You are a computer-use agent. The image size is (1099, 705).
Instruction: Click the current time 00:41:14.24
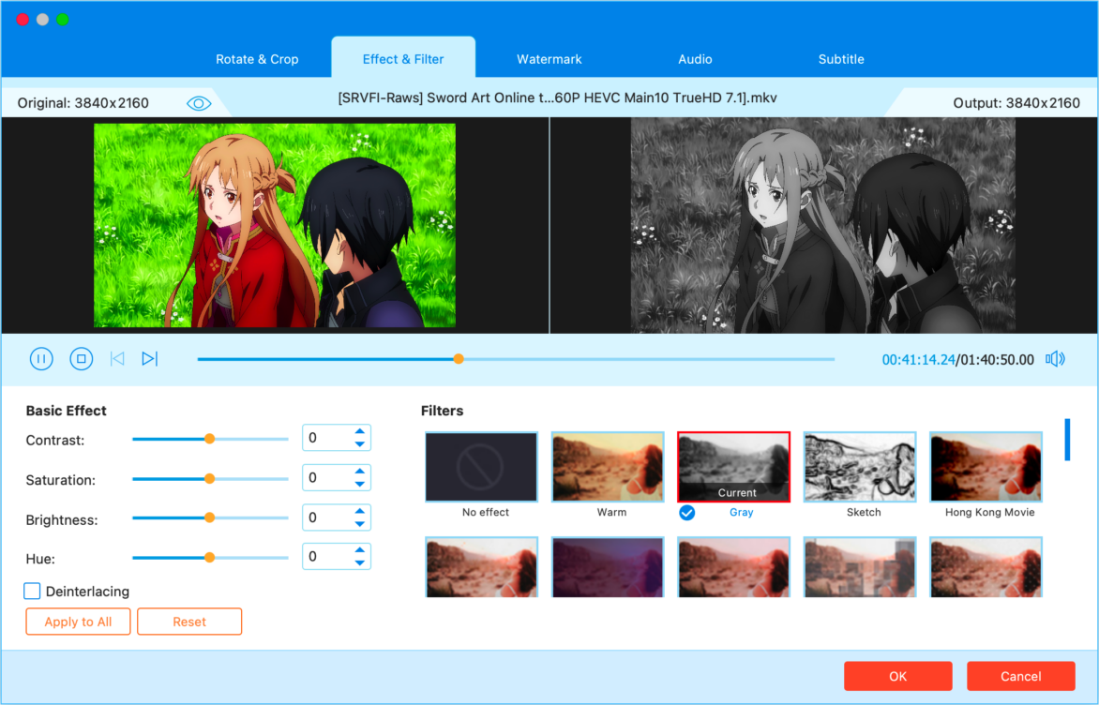point(918,359)
